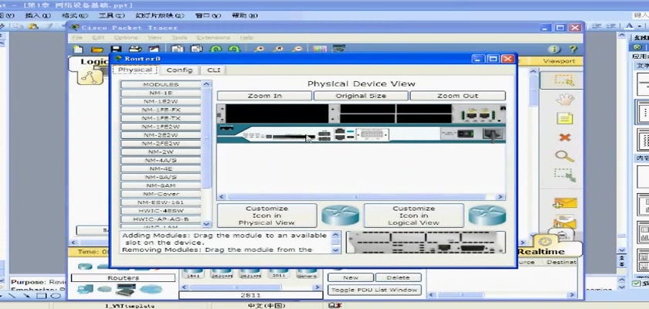Click the Open folder icon in Packet Tracer toolbar

click(x=97, y=49)
